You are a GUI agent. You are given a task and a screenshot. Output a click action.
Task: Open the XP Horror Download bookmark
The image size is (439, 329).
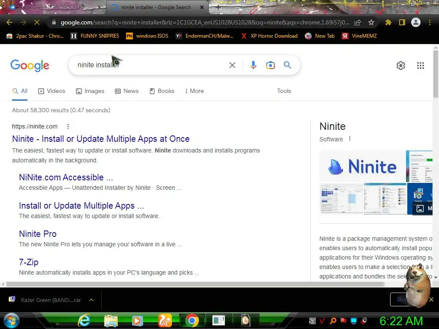[x=269, y=36]
